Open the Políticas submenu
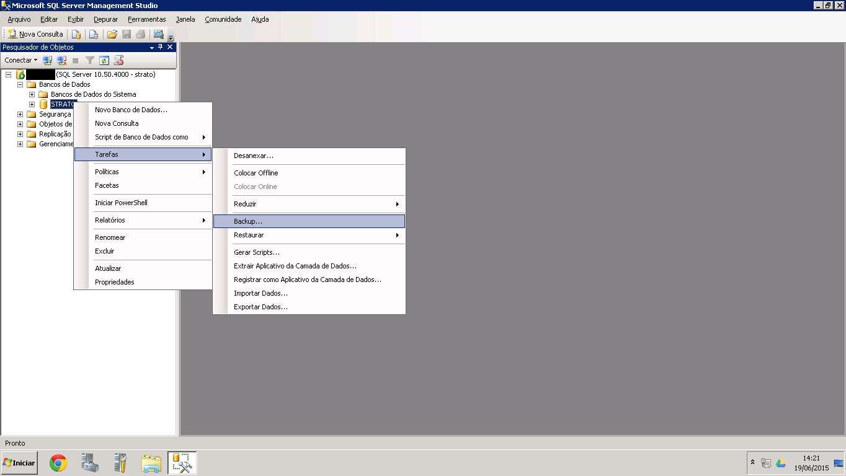Screen dimensions: 846x476 coord(143,172)
